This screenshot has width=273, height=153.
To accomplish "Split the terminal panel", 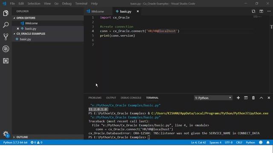I will coord(246,98).
